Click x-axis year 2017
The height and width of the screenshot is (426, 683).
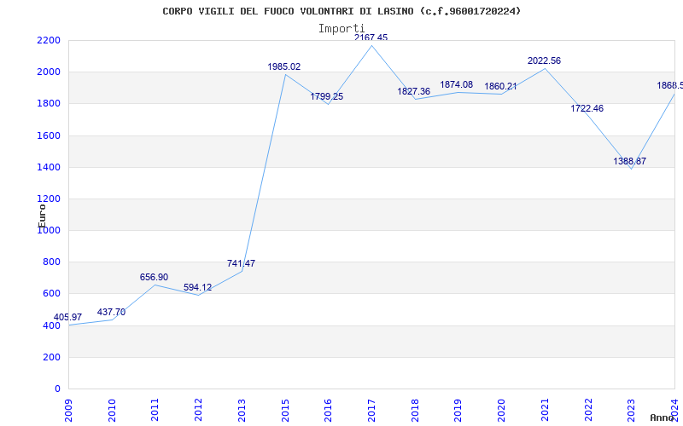(x=371, y=411)
